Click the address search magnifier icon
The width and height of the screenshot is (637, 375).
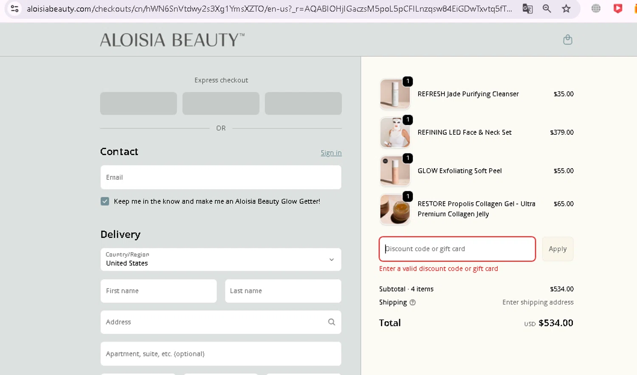[332, 322]
